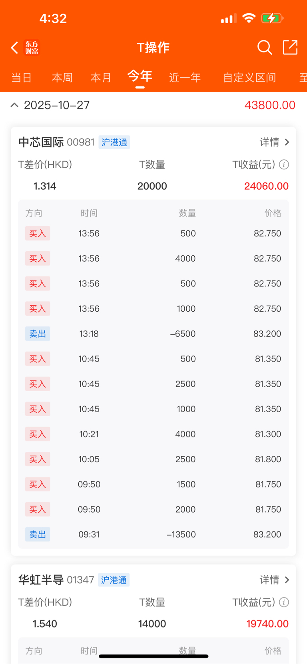
Task: Open the 自定义区间 tab
Action: [249, 78]
